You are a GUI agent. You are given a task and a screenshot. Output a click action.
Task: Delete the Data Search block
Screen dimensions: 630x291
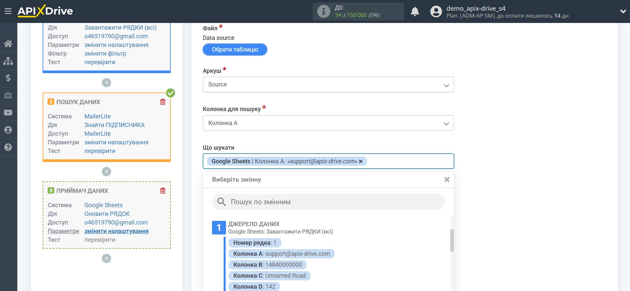point(163,102)
